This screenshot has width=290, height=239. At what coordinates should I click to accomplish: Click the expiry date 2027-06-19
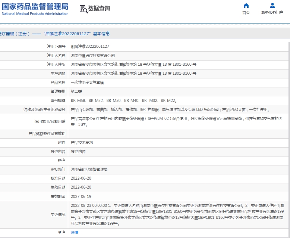pyautogui.click(x=81, y=196)
